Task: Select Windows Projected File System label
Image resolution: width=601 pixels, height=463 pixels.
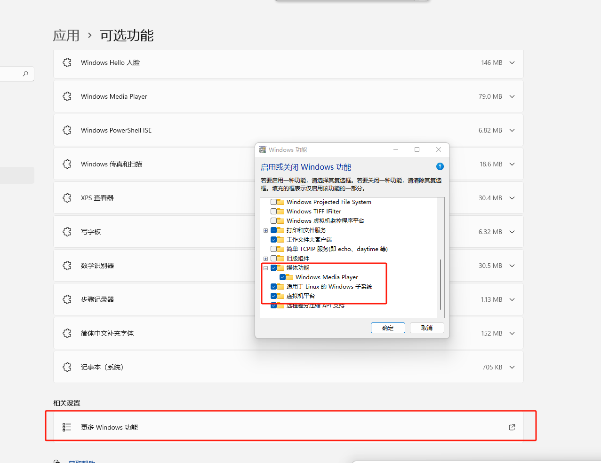Action: [x=329, y=202]
